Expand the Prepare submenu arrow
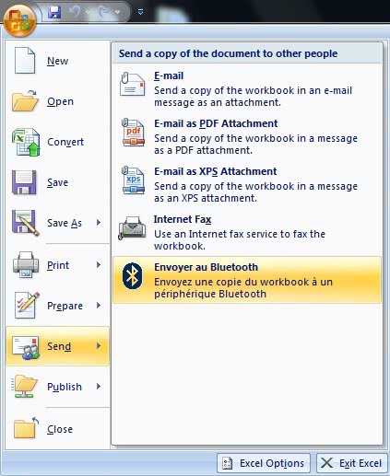Viewport: 390px width, 476px height. pyautogui.click(x=99, y=306)
